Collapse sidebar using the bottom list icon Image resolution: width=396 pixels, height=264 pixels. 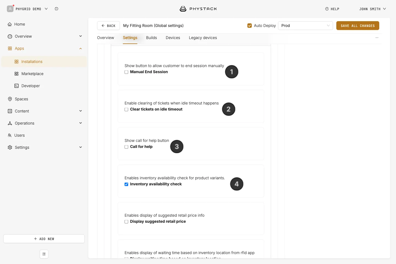(x=44, y=254)
